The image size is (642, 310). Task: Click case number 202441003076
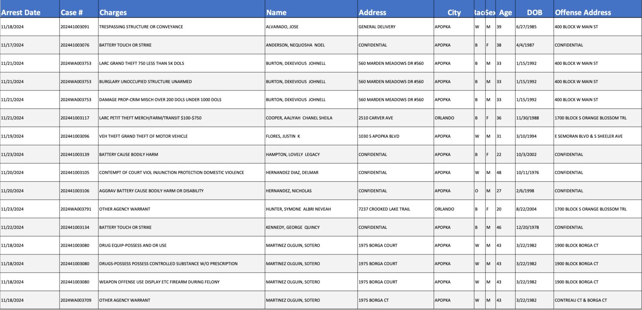click(x=79, y=45)
